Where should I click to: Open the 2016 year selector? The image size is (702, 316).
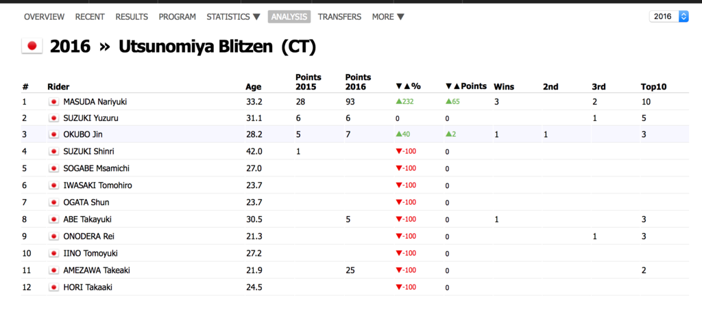tap(669, 16)
